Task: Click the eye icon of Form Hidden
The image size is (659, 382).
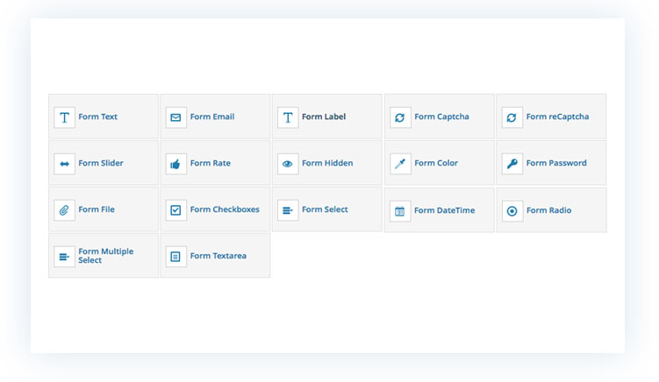Action: 288,164
